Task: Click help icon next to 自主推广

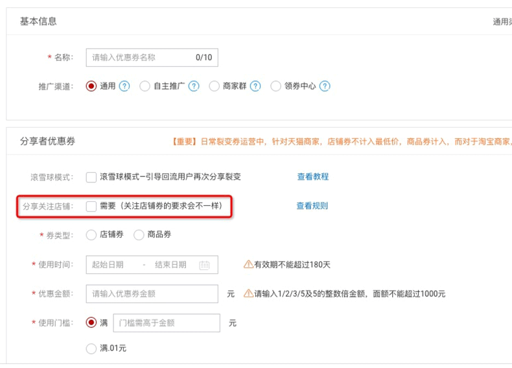Action: 194,86
